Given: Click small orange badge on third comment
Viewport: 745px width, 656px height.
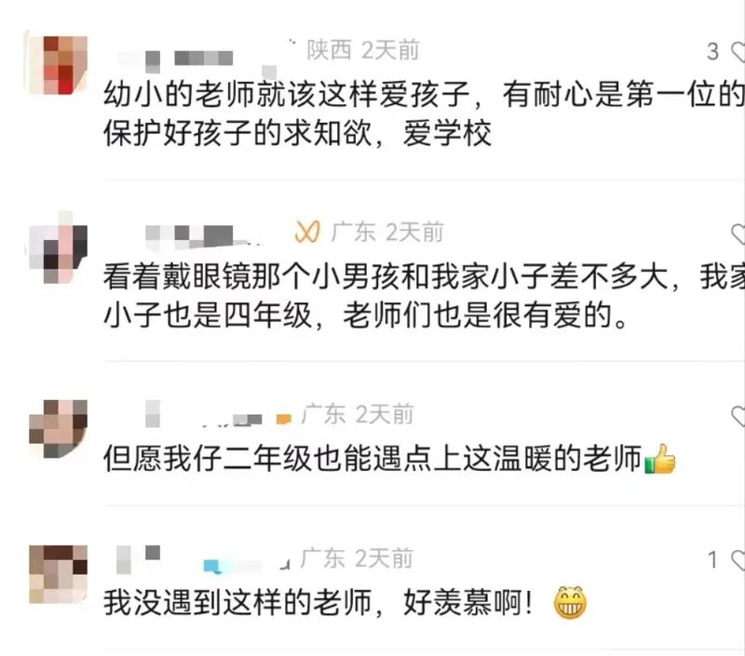Looking at the screenshot, I should (x=284, y=419).
